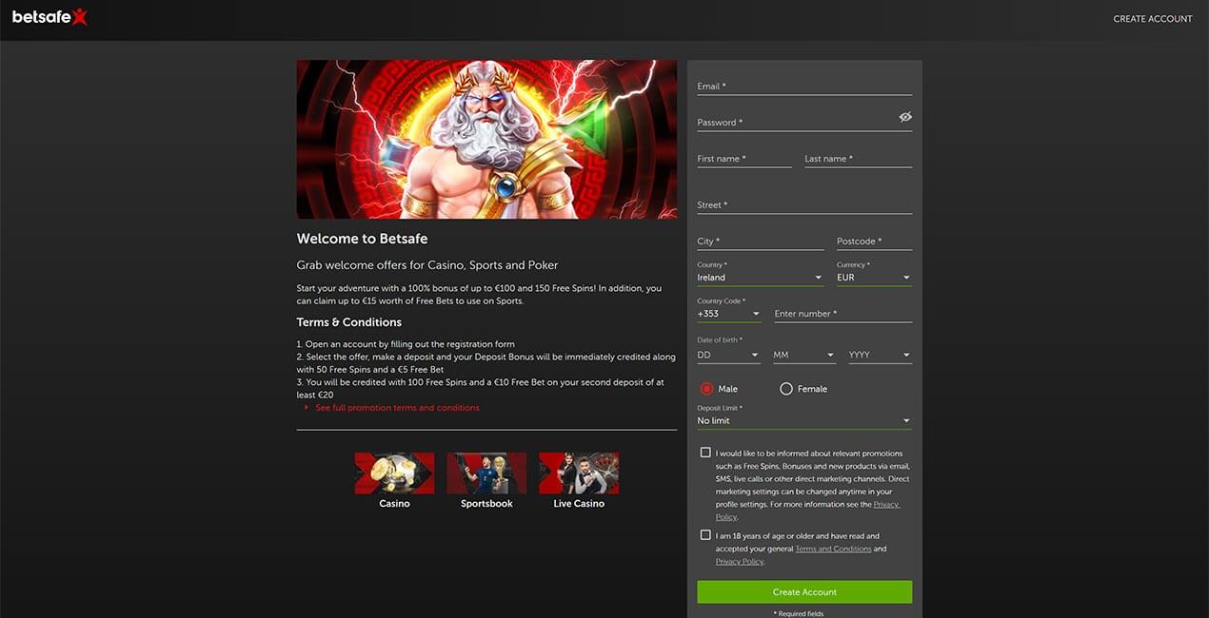Click the Last name field
This screenshot has width=1209, height=618.
(x=858, y=158)
